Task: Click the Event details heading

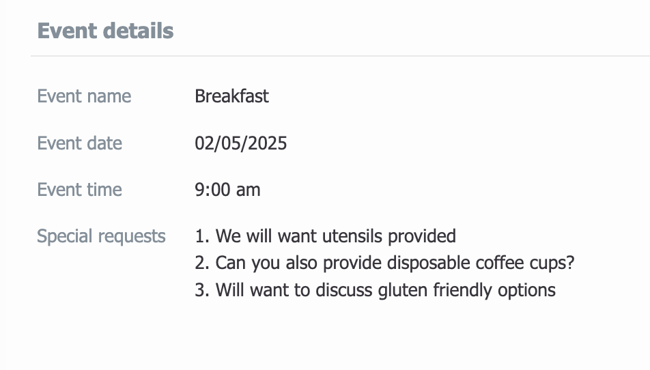Action: tap(105, 31)
